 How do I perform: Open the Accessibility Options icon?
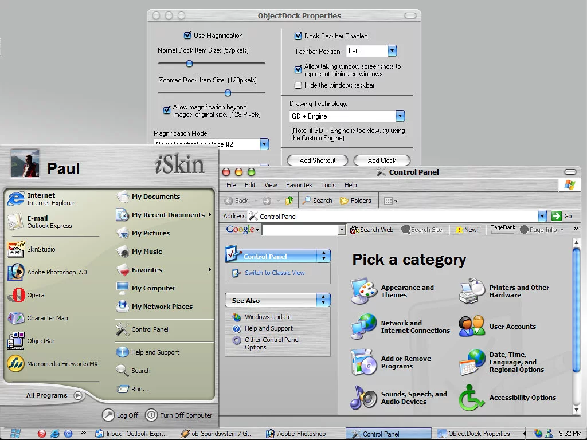tap(472, 398)
